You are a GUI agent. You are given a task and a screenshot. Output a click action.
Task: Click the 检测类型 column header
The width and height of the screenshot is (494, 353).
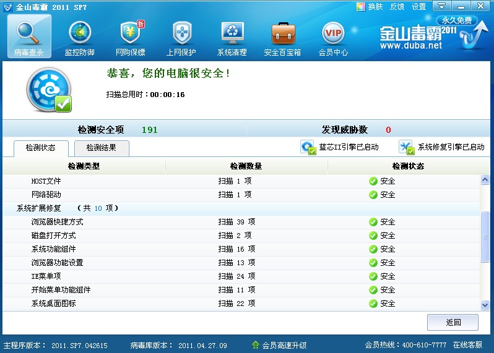(x=84, y=166)
